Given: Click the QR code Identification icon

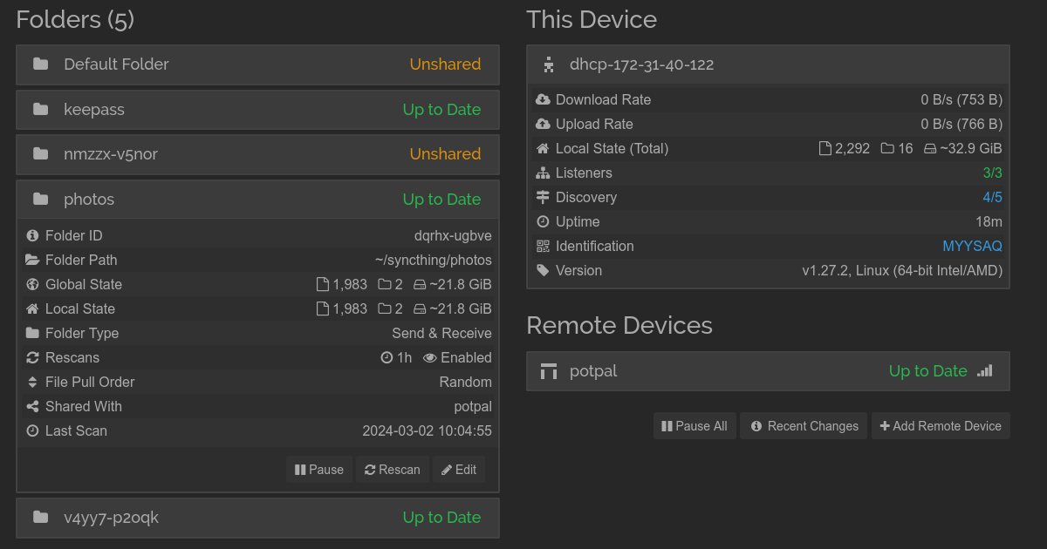Looking at the screenshot, I should point(543,247).
